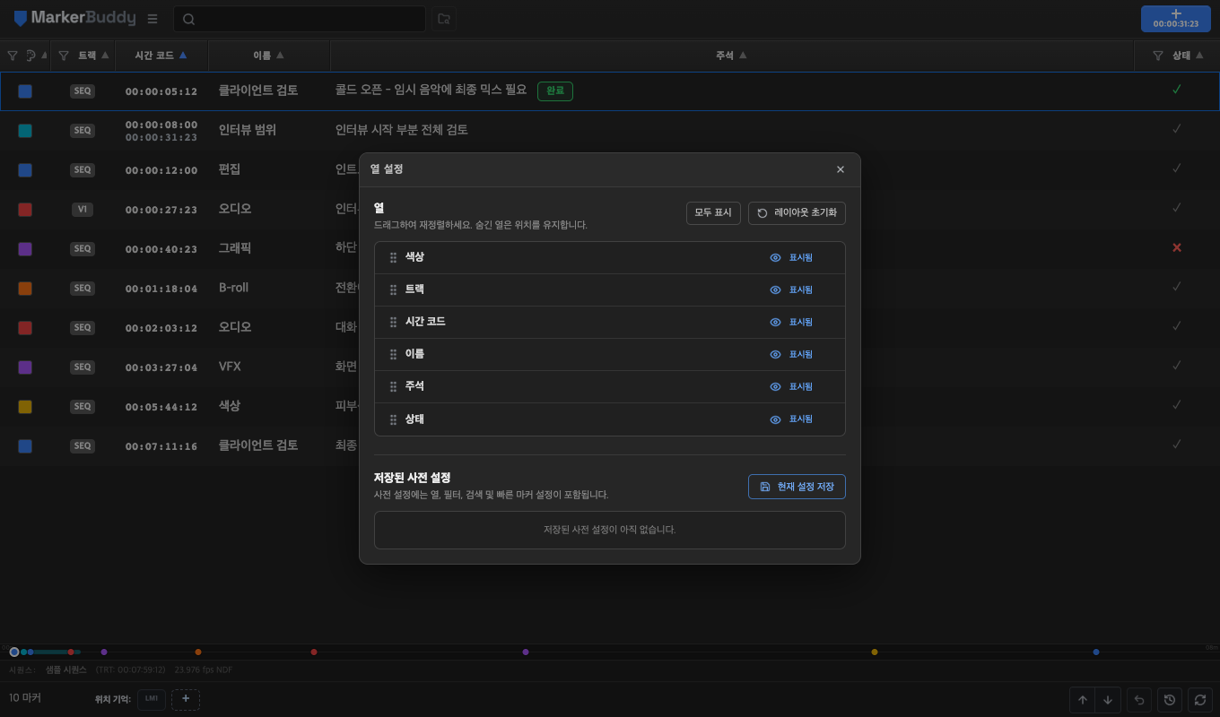Go to previous marker with up arrow
Image resolution: width=1220 pixels, height=717 pixels.
[1083, 700]
